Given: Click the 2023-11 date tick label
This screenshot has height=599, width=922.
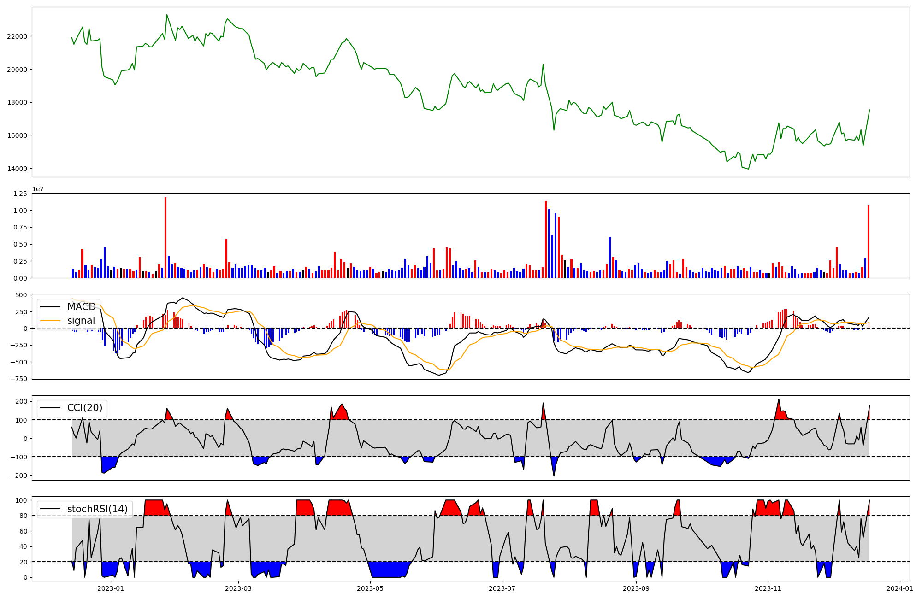Looking at the screenshot, I should (x=768, y=588).
